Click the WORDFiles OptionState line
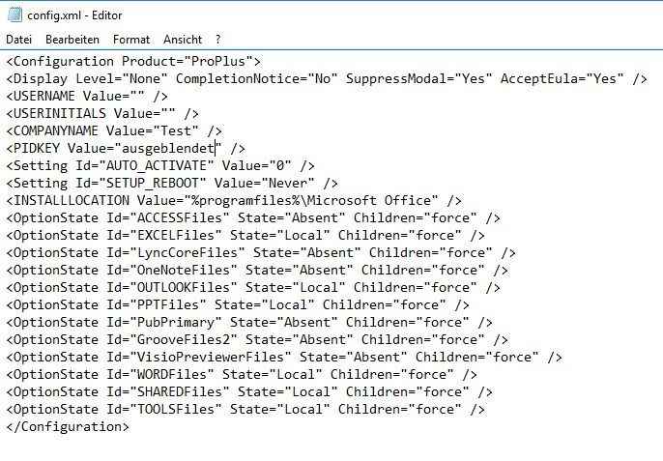This screenshot has height=461, width=663. 242,374
